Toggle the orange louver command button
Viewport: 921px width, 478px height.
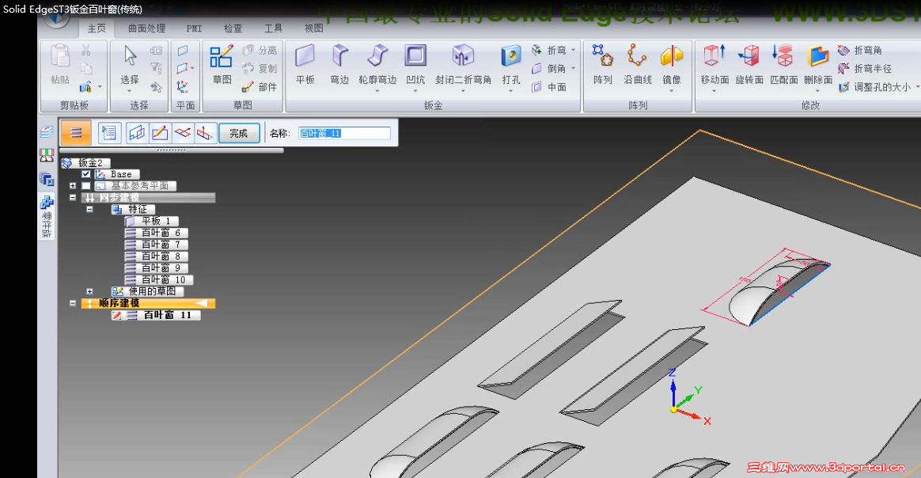pyautogui.click(x=76, y=133)
